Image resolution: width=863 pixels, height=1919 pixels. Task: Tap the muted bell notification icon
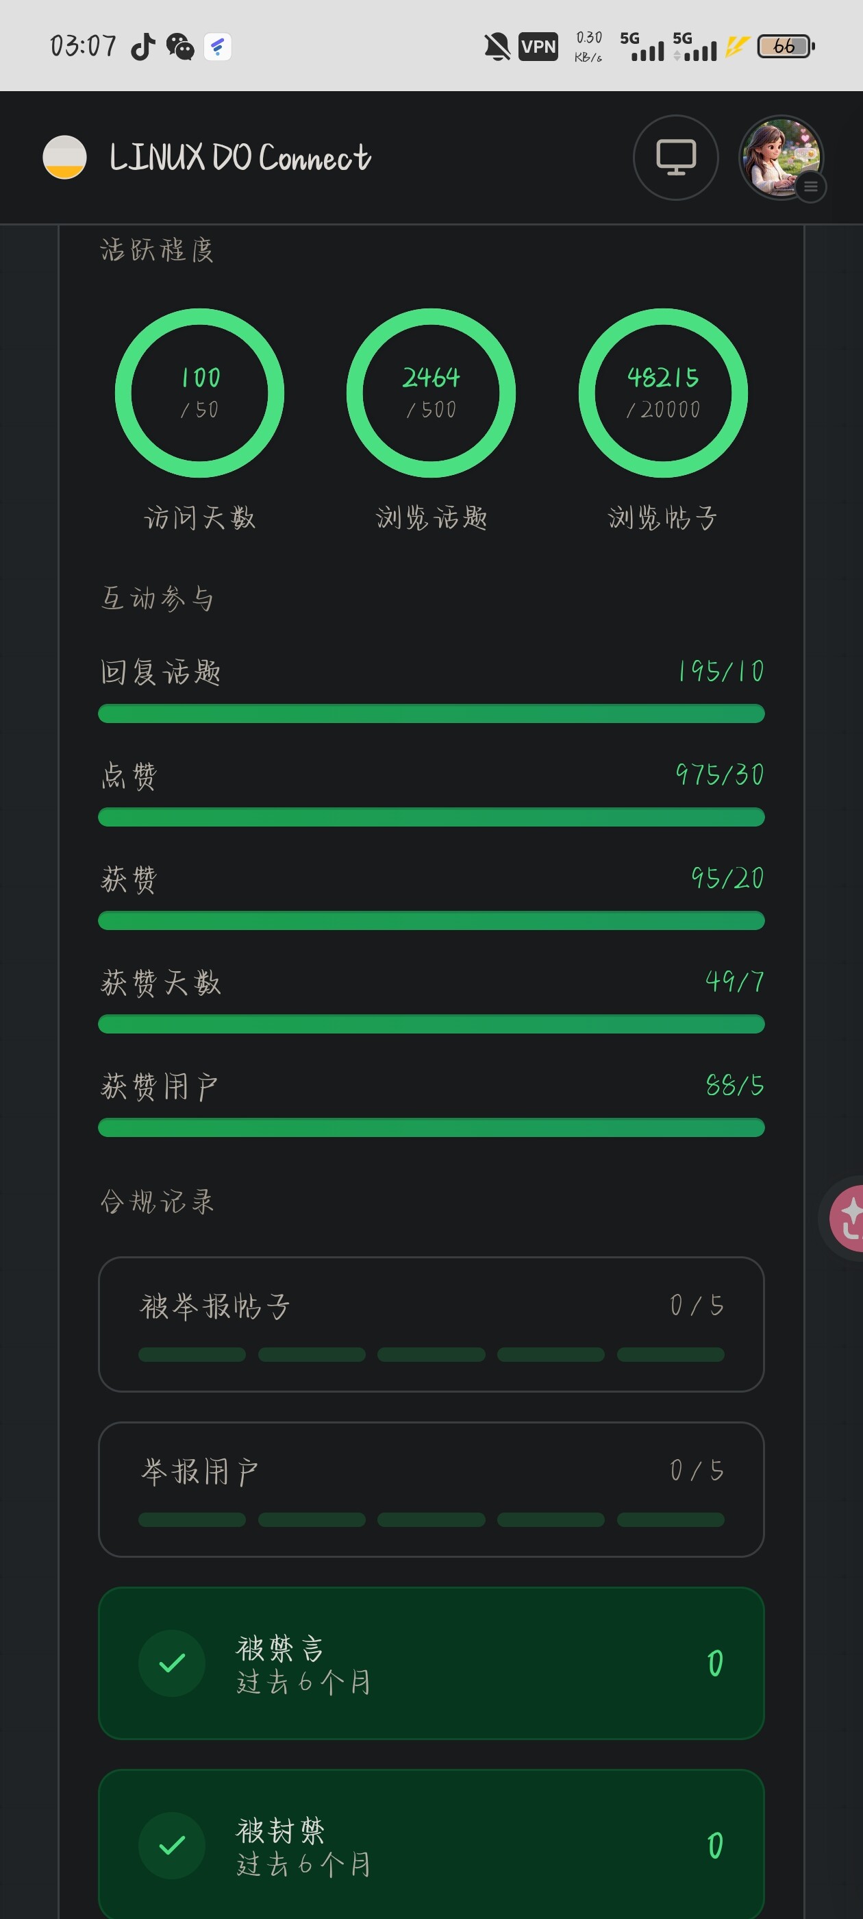coord(497,46)
